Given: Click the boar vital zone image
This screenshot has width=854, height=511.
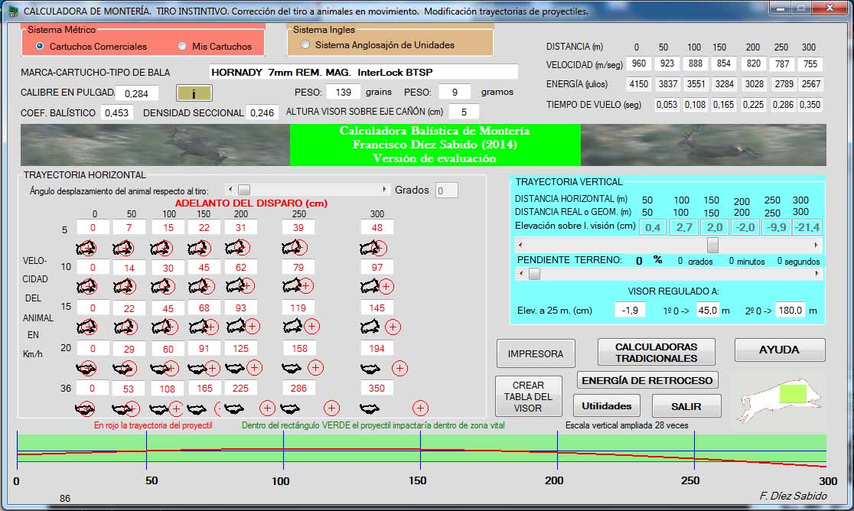Looking at the screenshot, I should [777, 398].
